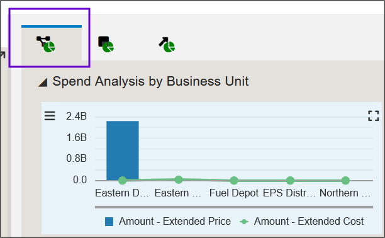Click the 0.8B axis value
385x238 pixels.
[76, 158]
